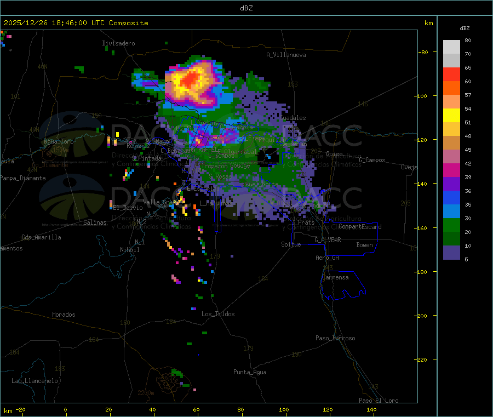Click the Punta_Agua location label
Image resolution: width=493 pixels, height=417 pixels.
coord(250,372)
